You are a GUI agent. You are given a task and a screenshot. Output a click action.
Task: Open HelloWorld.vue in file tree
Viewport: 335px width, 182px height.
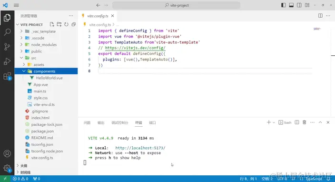(x=49, y=78)
